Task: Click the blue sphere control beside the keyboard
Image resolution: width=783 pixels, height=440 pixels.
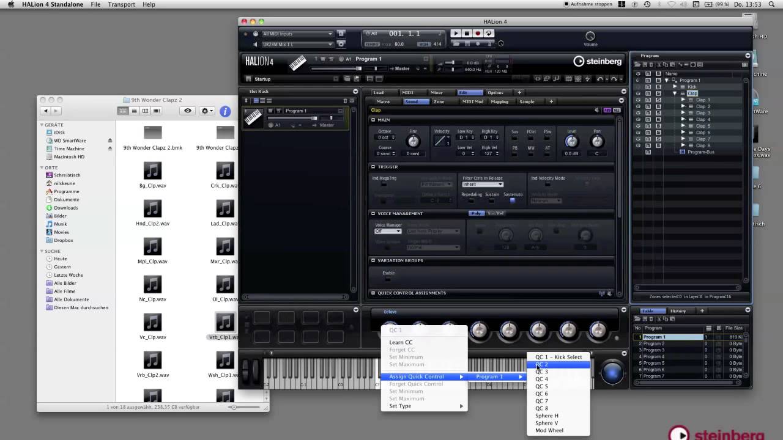Action: [x=612, y=372]
